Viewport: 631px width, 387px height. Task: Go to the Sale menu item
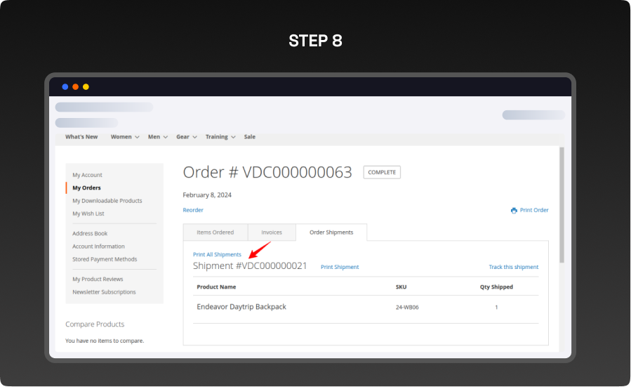click(x=250, y=137)
